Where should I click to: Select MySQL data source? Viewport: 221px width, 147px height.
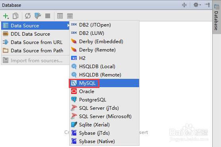point(104,83)
